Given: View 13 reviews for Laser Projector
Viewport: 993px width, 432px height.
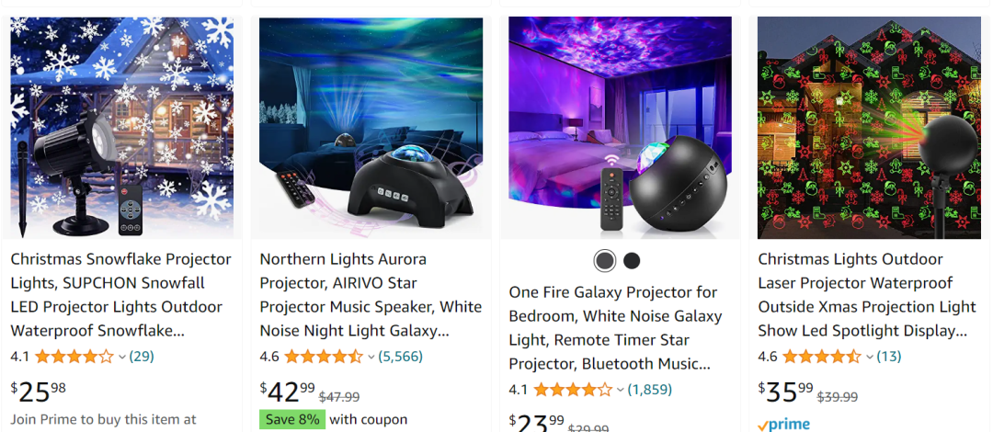Looking at the screenshot, I should click(x=889, y=356).
